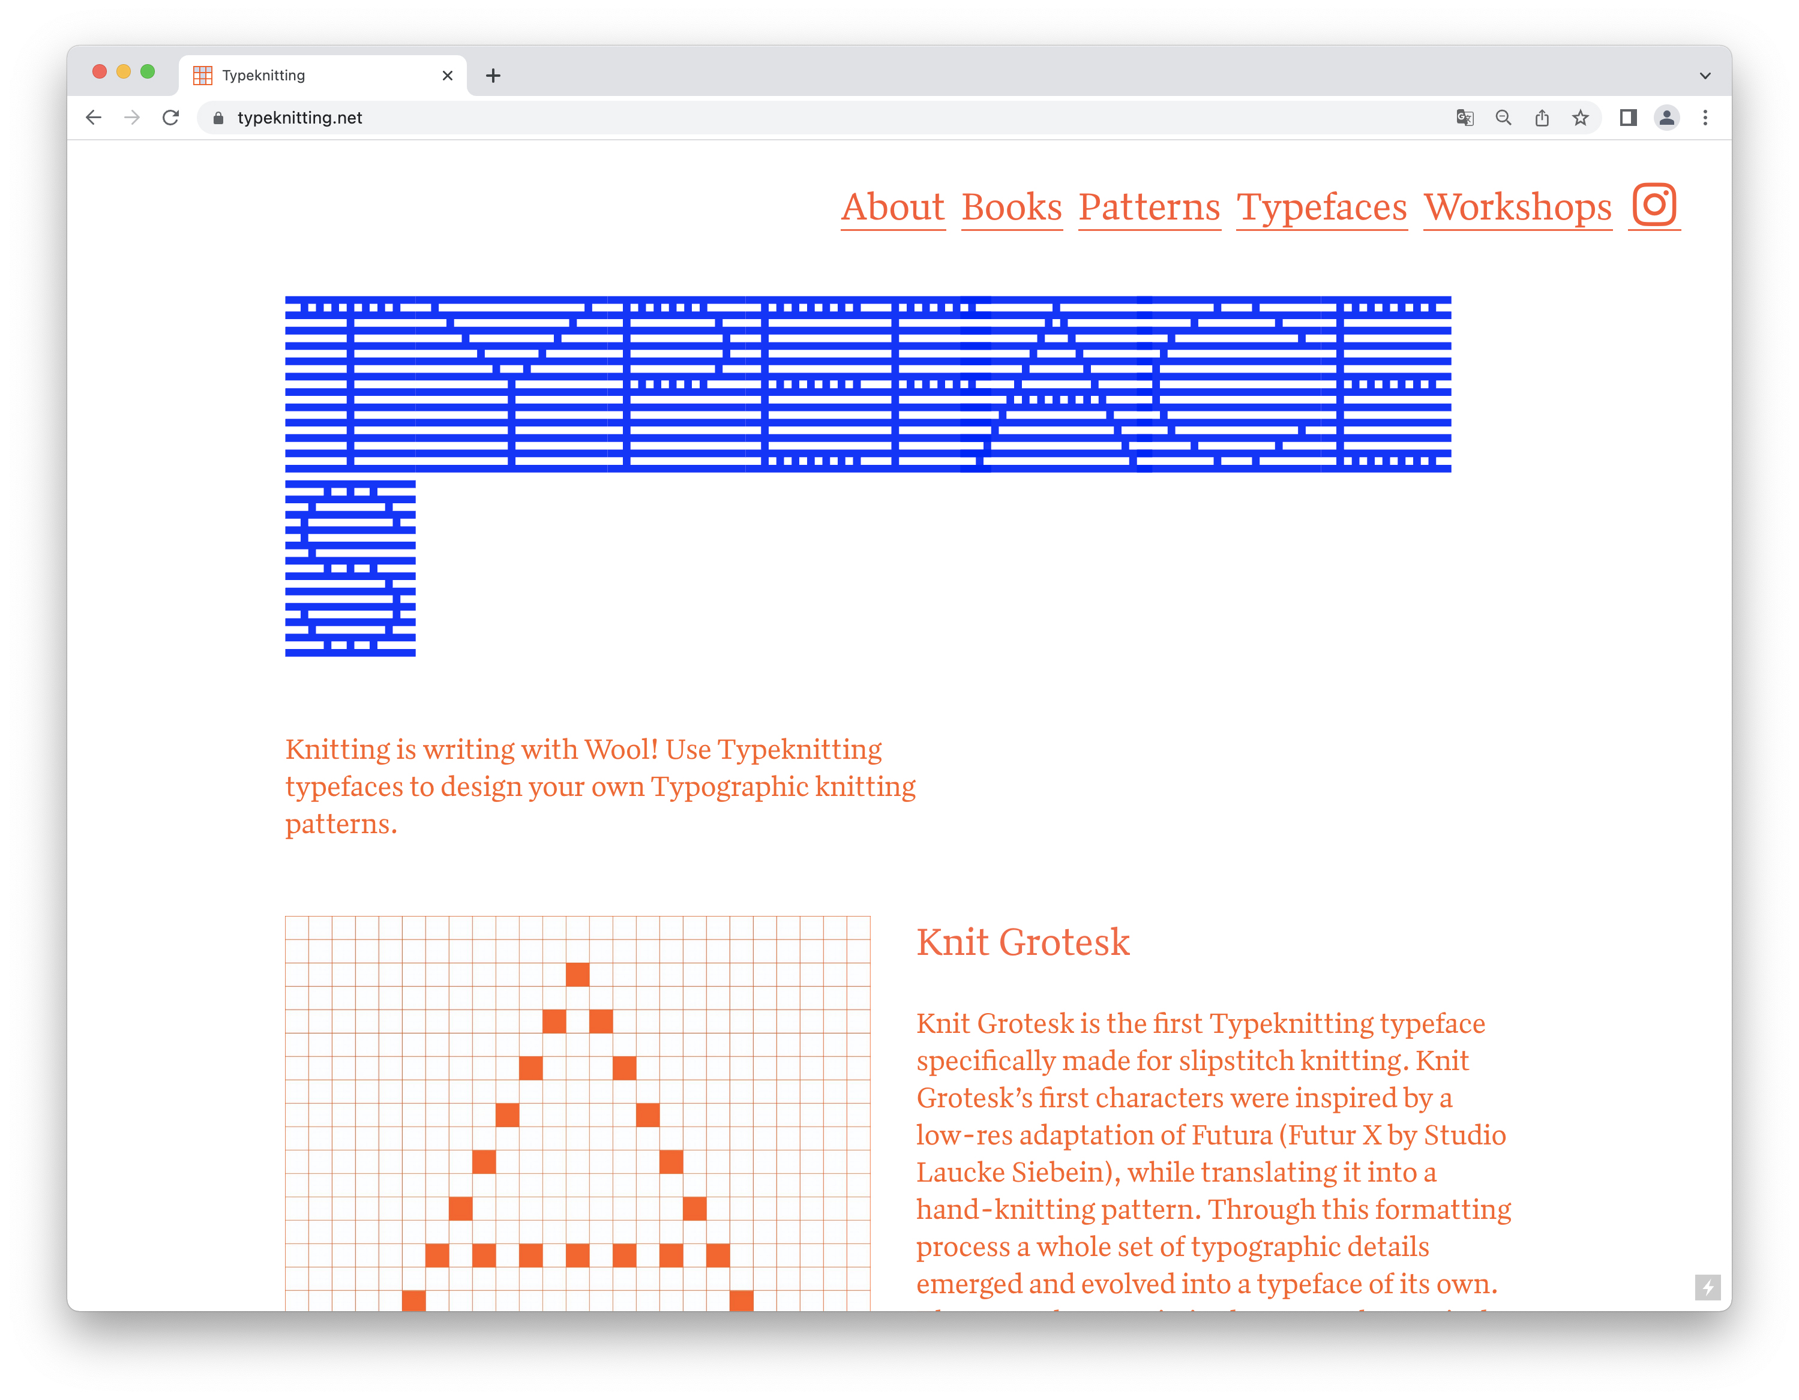Reload the typeknitting.net page
Image resolution: width=1799 pixels, height=1400 pixels.
point(172,118)
